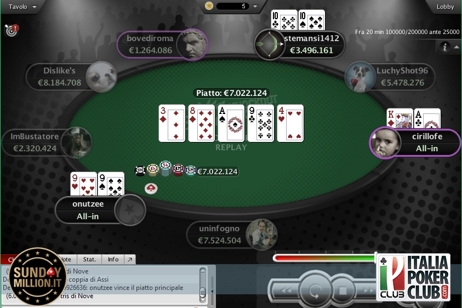The image size is (462, 308).
Task: Collapse the info panel arrow
Action: (457, 47)
